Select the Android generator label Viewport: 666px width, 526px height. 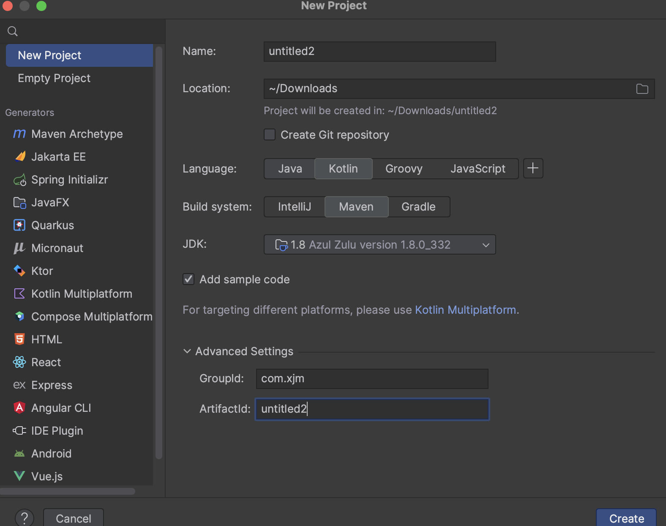[51, 454]
